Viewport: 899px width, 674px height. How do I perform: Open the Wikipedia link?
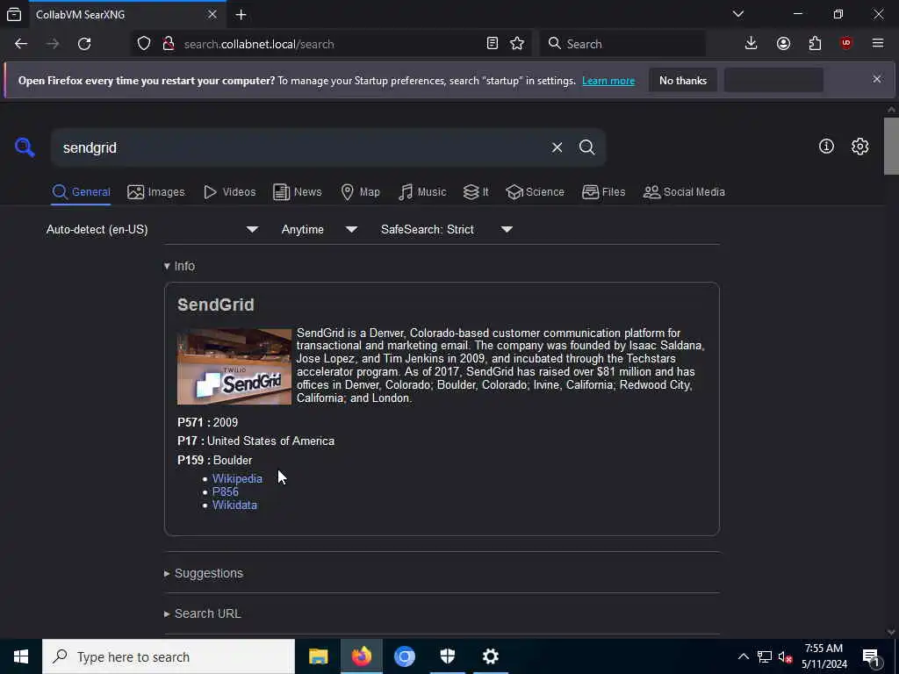click(x=237, y=478)
